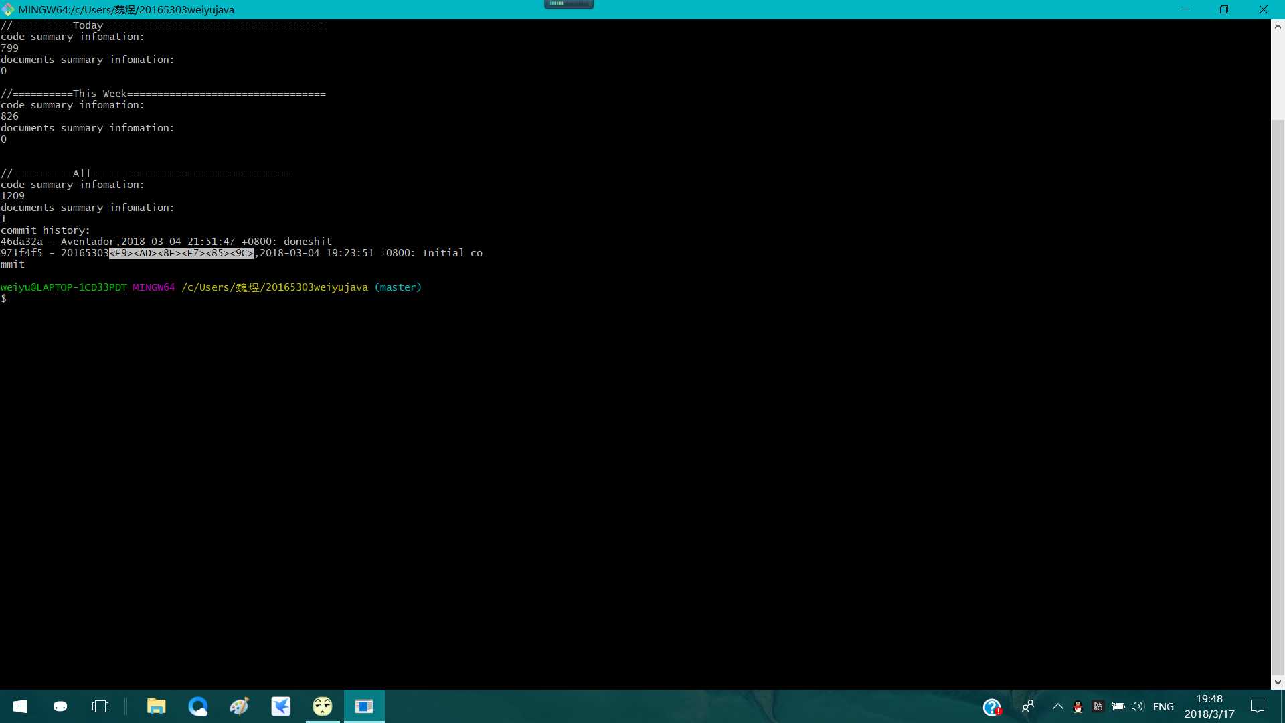Open the blue bird taskbar app
The height and width of the screenshot is (723, 1285).
coord(281,706)
